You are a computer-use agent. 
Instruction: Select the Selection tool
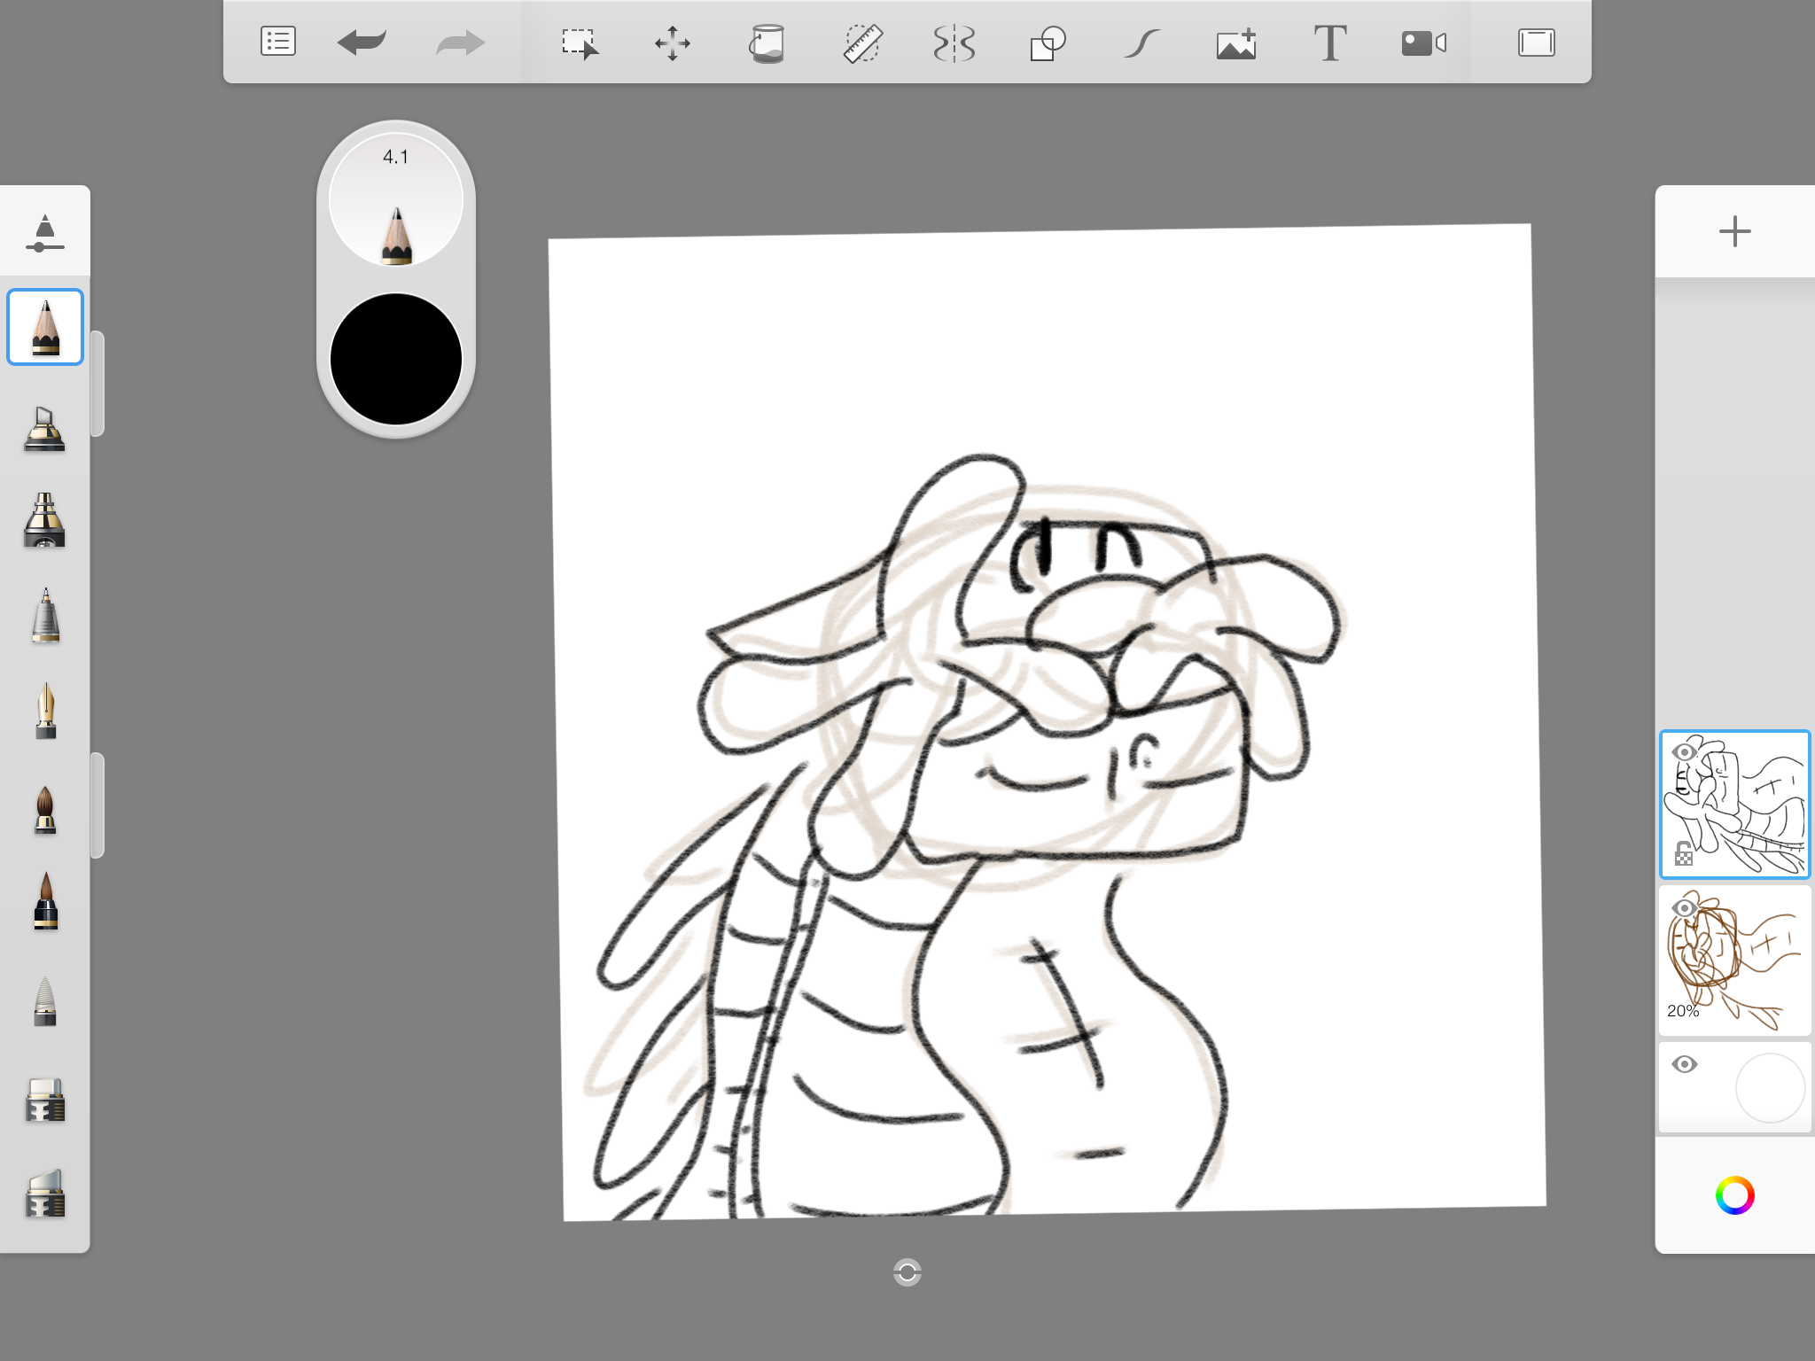[580, 43]
